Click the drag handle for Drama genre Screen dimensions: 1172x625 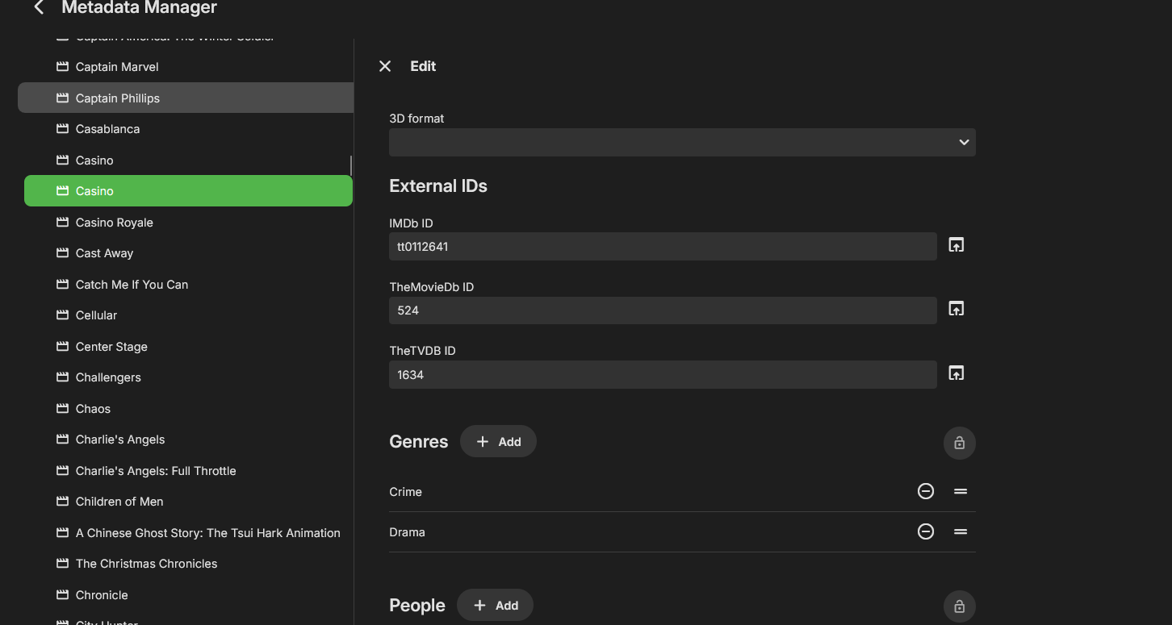[961, 531]
